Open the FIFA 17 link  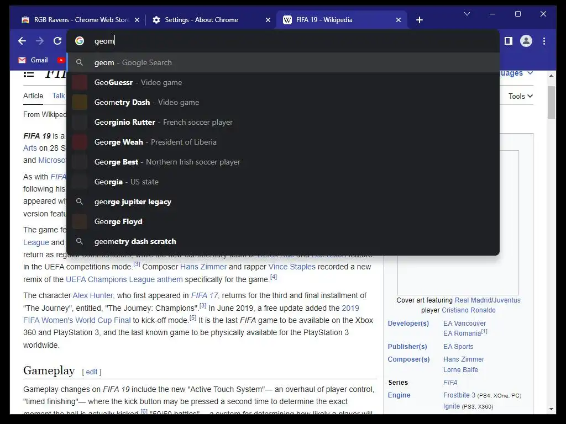205,296
